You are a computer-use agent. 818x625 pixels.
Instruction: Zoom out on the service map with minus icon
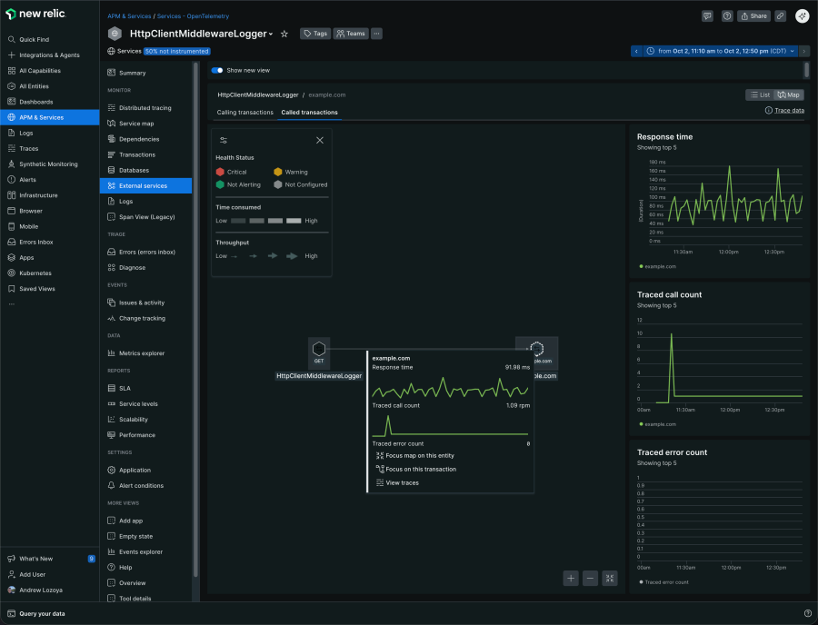coord(591,578)
